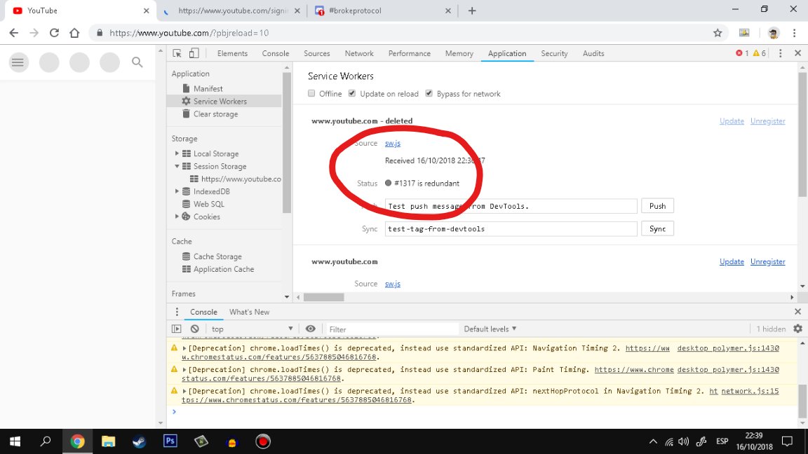The width and height of the screenshot is (808, 454).
Task: Expand the Paint Timing deprecation warning
Action: coord(184,370)
